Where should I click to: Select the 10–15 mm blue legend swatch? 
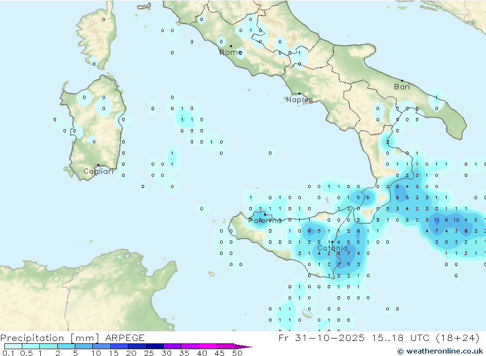102,346
